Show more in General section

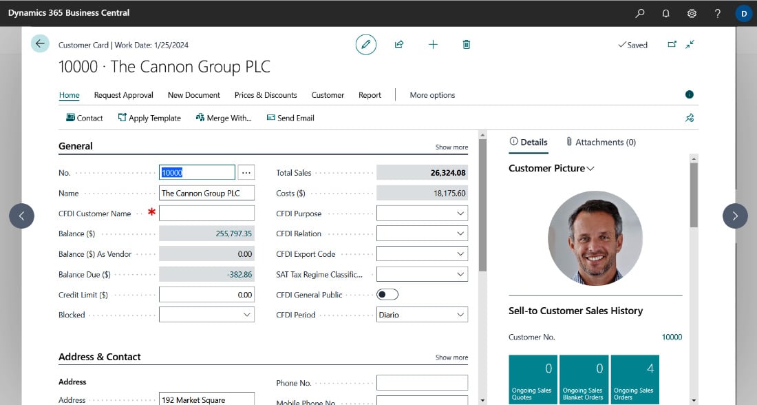[451, 147]
